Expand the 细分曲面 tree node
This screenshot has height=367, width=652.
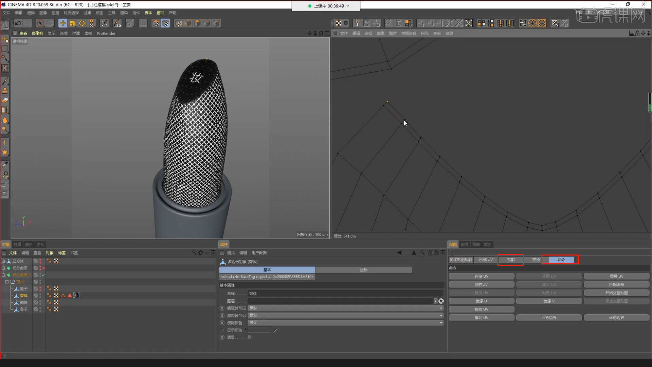[3, 268]
